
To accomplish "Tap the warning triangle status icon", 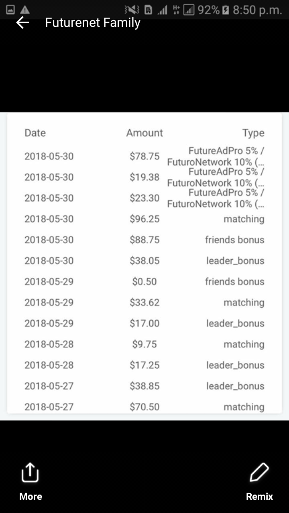I will pyautogui.click(x=25, y=10).
